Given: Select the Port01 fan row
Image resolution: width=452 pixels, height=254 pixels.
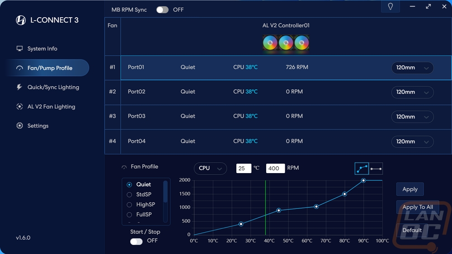Looking at the screenshot, I should 286,68.
